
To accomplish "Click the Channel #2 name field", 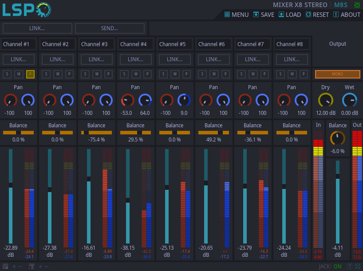I will coord(58,44).
